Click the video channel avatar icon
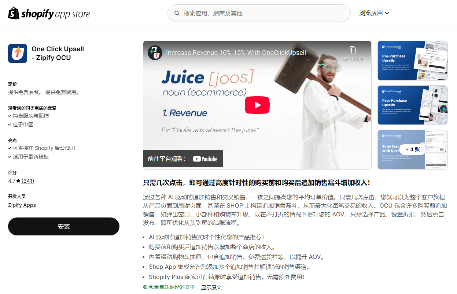 click(x=155, y=53)
